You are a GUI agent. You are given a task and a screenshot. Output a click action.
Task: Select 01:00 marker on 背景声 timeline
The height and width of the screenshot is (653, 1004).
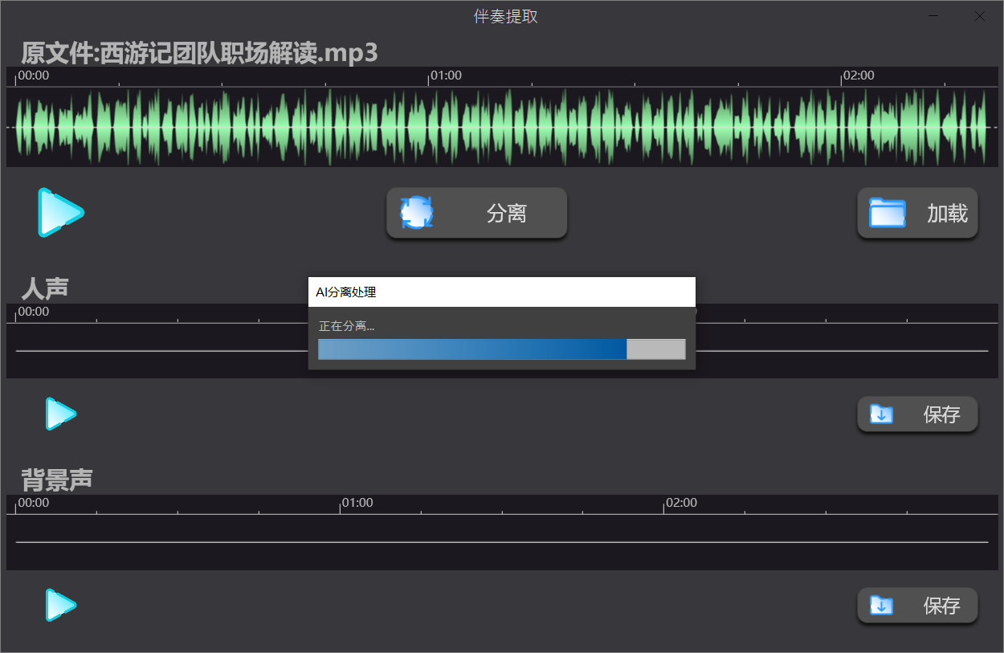(x=357, y=504)
